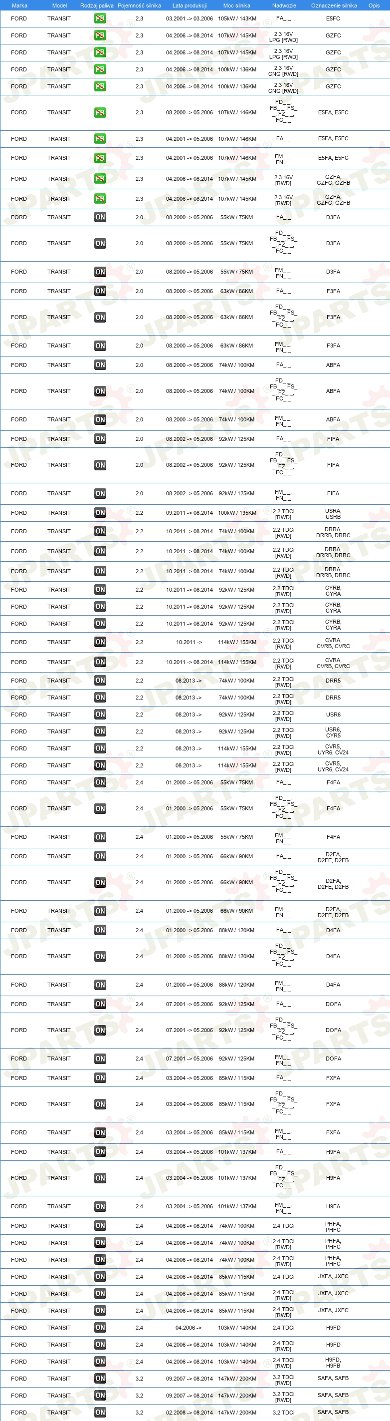Click the 03.2001 -> 03.2006 production years cell
This screenshot has height=1421, width=390.
pos(190,18)
